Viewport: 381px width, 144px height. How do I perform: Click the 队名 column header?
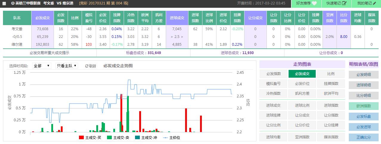click(x=17, y=18)
